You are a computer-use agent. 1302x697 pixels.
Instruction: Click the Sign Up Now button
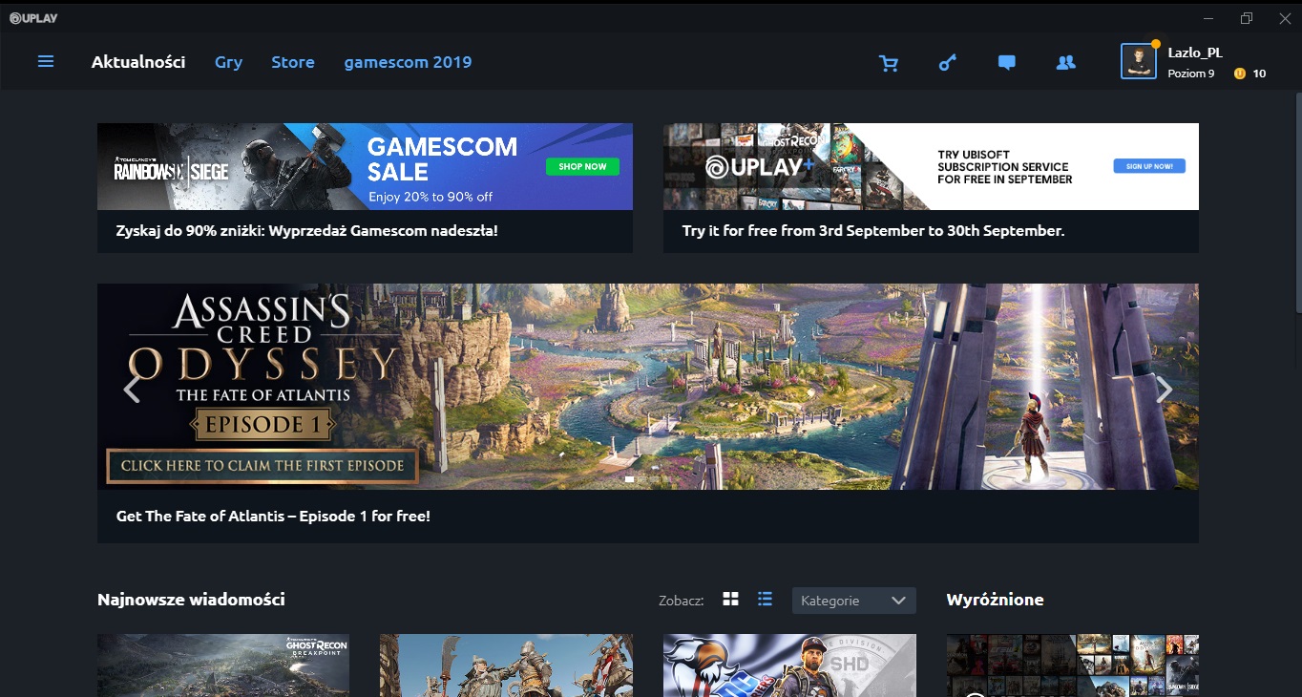[x=1148, y=166]
